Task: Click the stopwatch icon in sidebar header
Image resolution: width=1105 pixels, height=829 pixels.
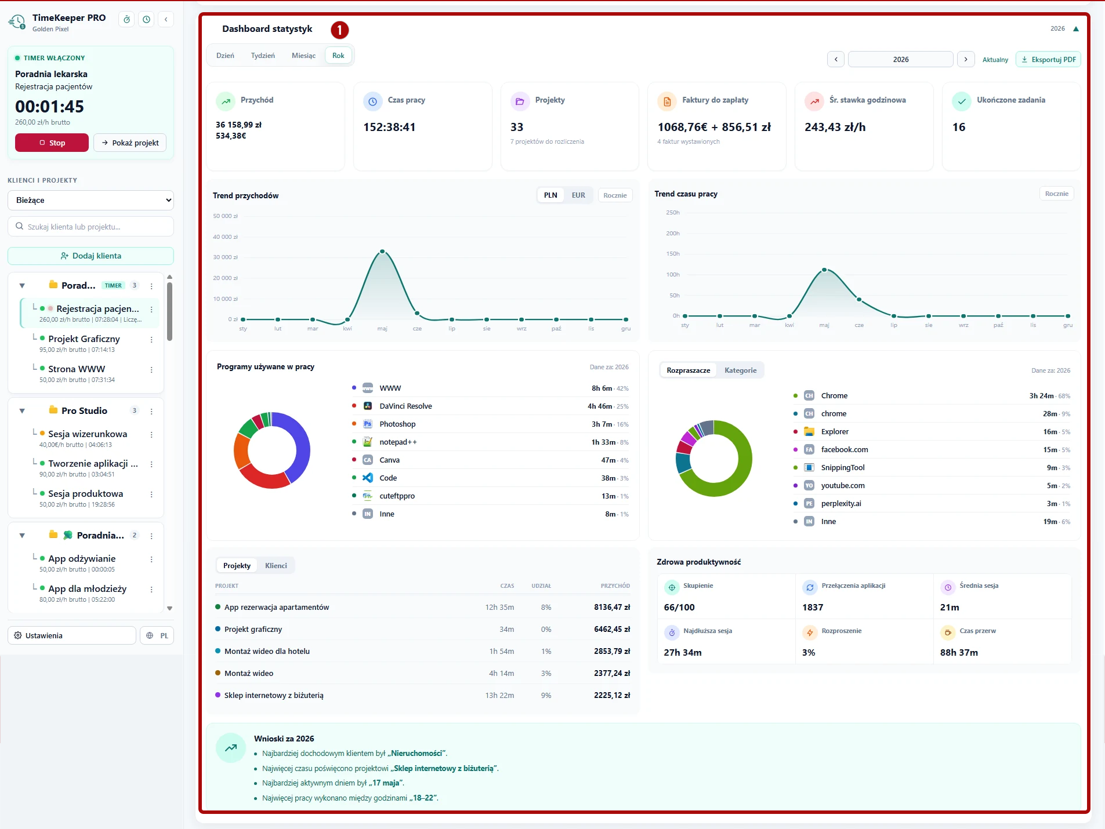Action: pyautogui.click(x=126, y=19)
